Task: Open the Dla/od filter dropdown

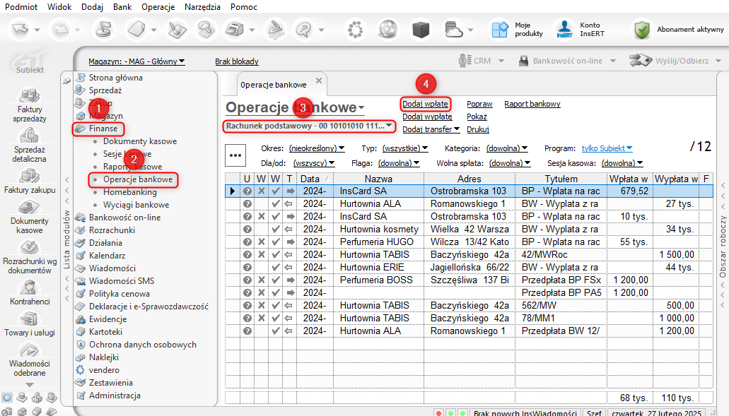Action: tap(313, 163)
